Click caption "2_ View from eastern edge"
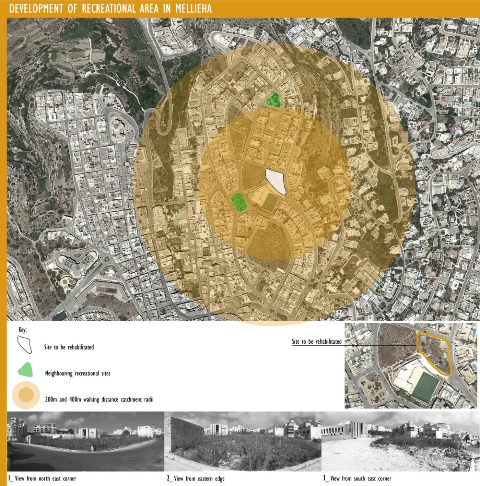This screenshot has width=480, height=486. coord(196,478)
